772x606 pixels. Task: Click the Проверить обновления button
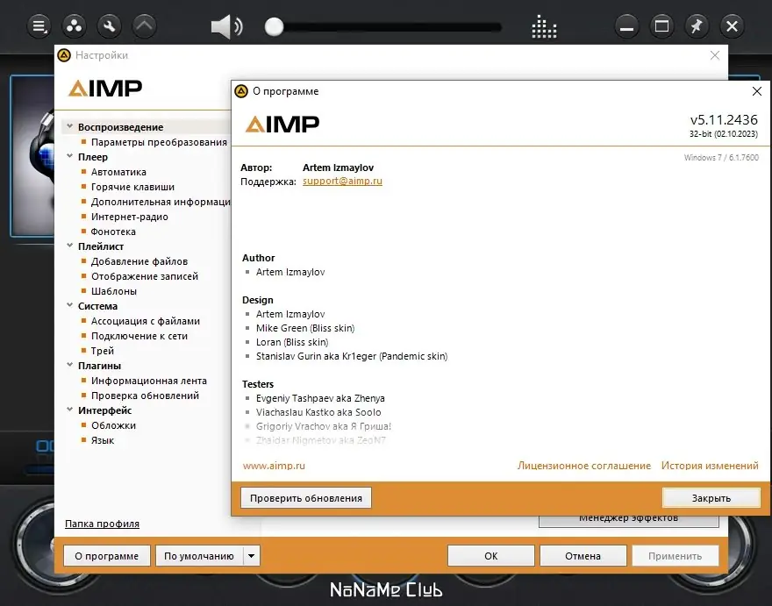point(304,497)
